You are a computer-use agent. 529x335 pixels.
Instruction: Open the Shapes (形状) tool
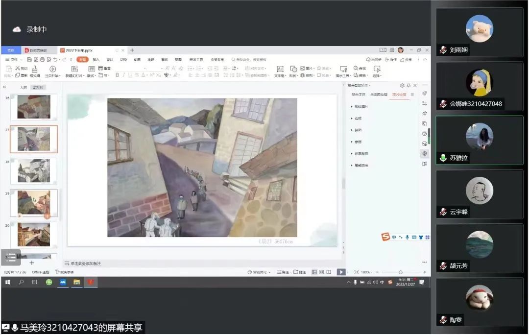pos(293,69)
